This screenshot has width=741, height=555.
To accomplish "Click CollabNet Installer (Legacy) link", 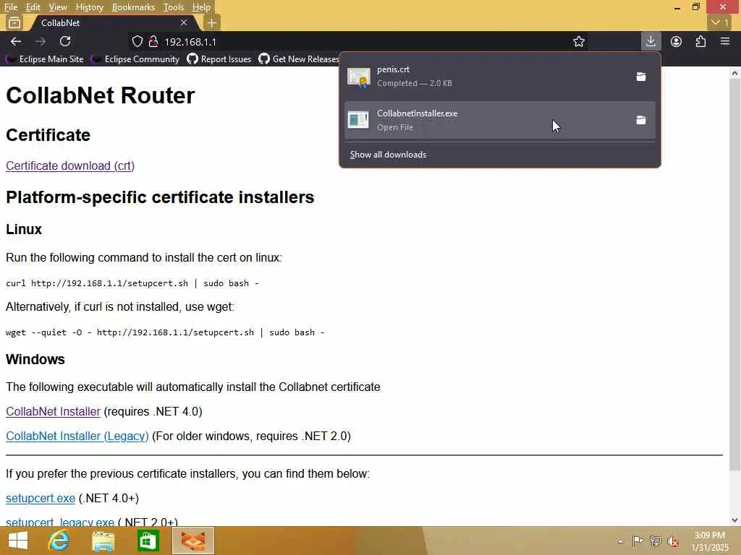I will [x=77, y=436].
